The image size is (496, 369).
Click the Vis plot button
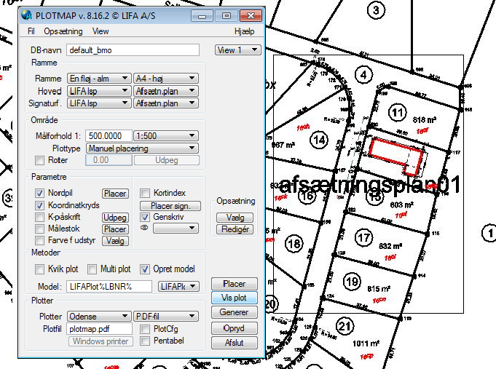point(234,298)
